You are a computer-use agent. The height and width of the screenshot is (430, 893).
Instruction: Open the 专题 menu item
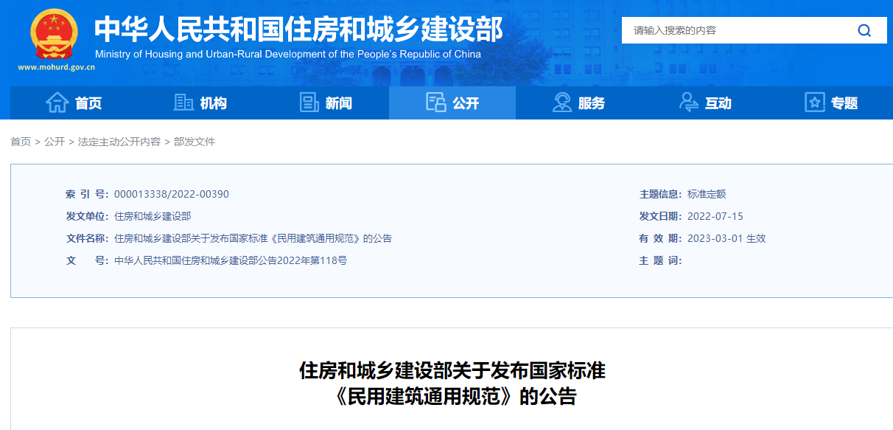click(x=844, y=103)
